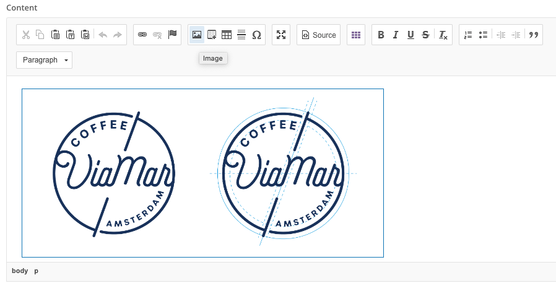Click the Content field label
Image resolution: width=556 pixels, height=291 pixels.
[x=22, y=8]
